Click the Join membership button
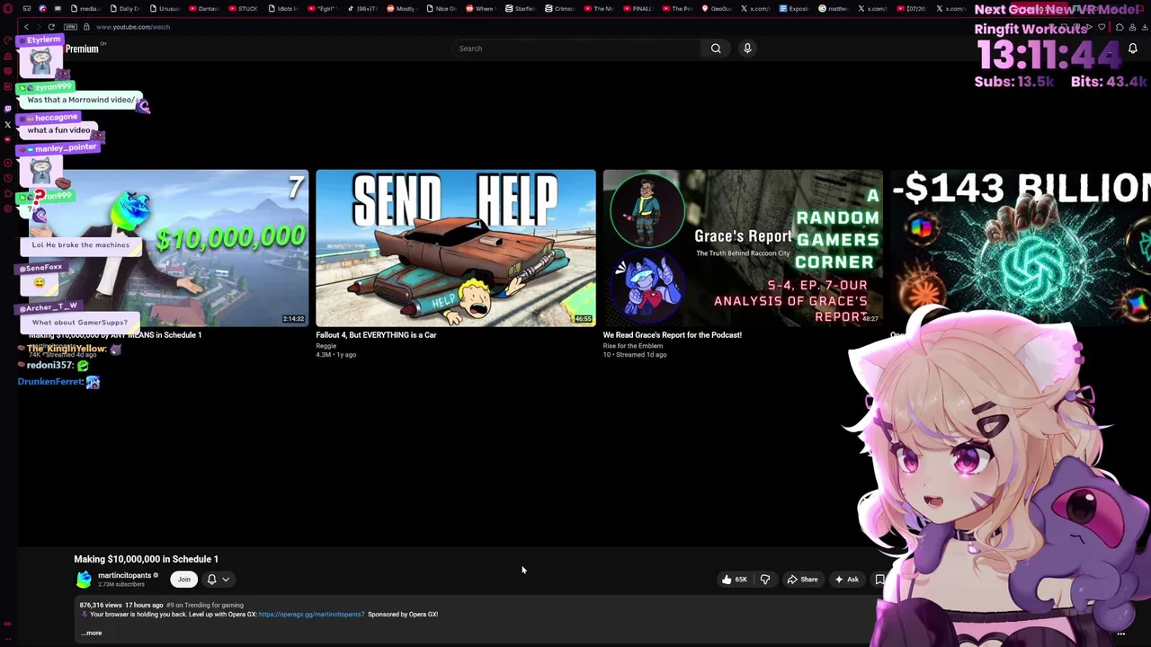This screenshot has height=647, width=1151. click(x=184, y=580)
